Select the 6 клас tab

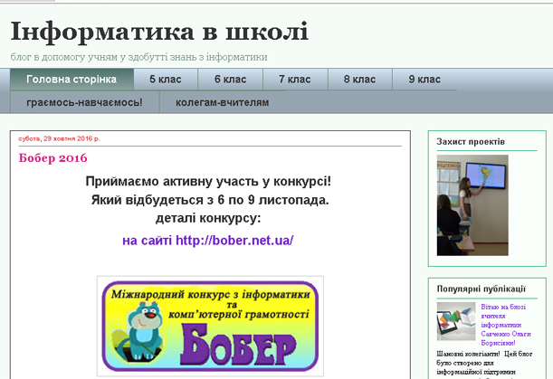tap(230, 80)
